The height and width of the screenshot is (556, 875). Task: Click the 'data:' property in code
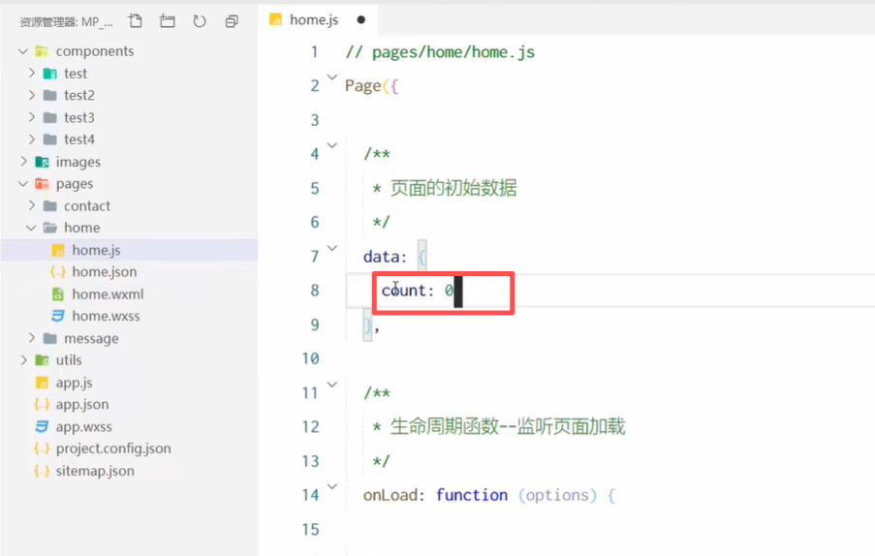coord(385,257)
